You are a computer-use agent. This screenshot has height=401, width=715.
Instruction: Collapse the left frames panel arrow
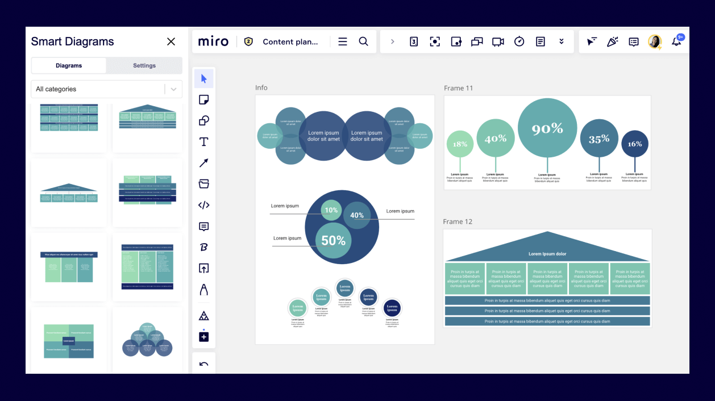(x=392, y=41)
